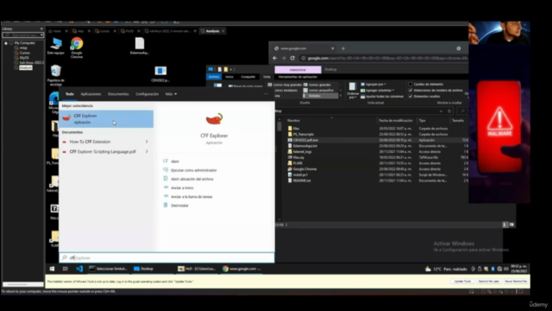The width and height of the screenshot is (552, 311).
Task: Click the Administrar contextual tab in Explorer
Action: tap(298, 69)
